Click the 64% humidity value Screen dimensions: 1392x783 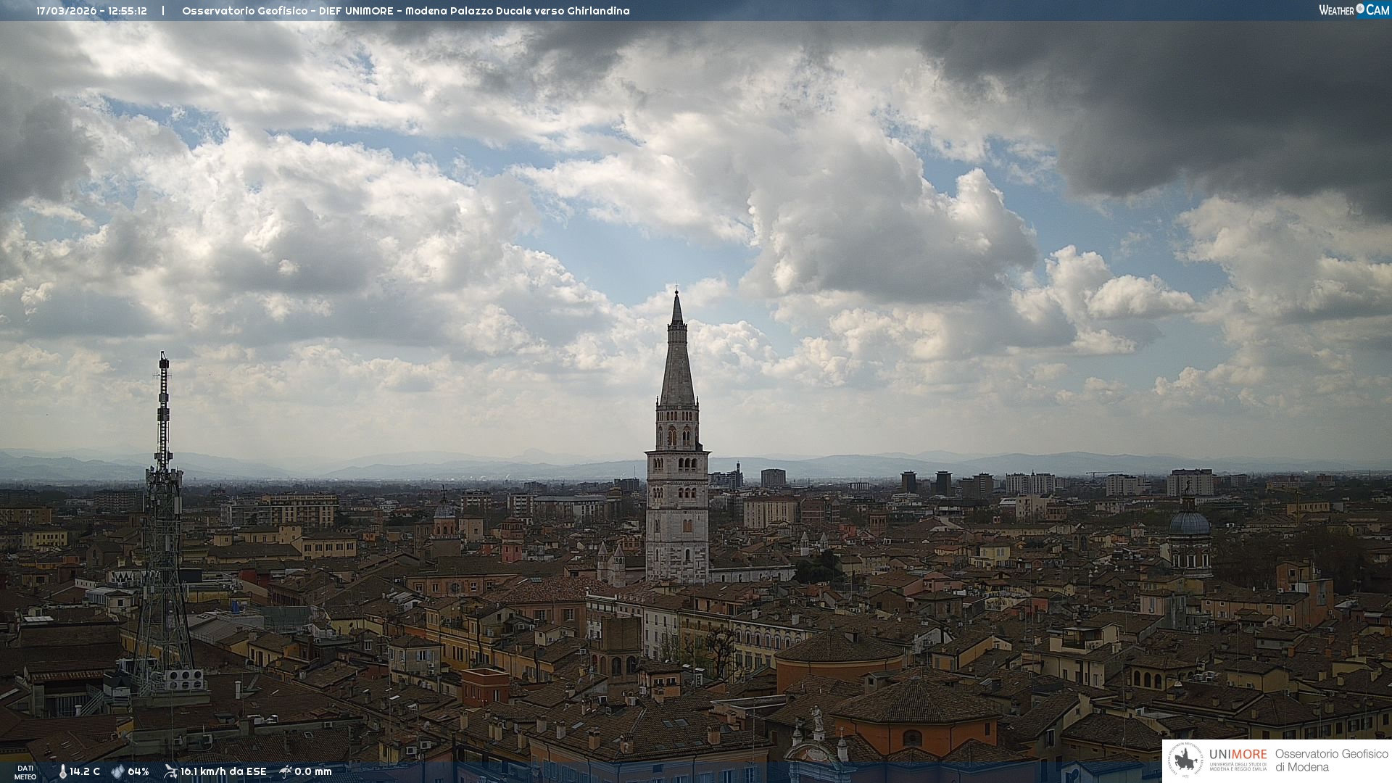[138, 772]
